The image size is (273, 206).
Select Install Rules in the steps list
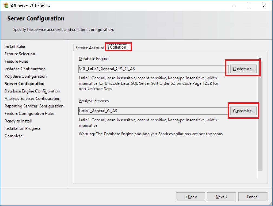tap(15, 46)
